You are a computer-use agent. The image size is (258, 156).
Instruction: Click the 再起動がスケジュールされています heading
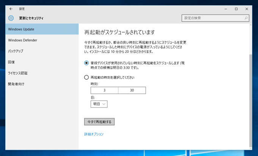(120, 32)
